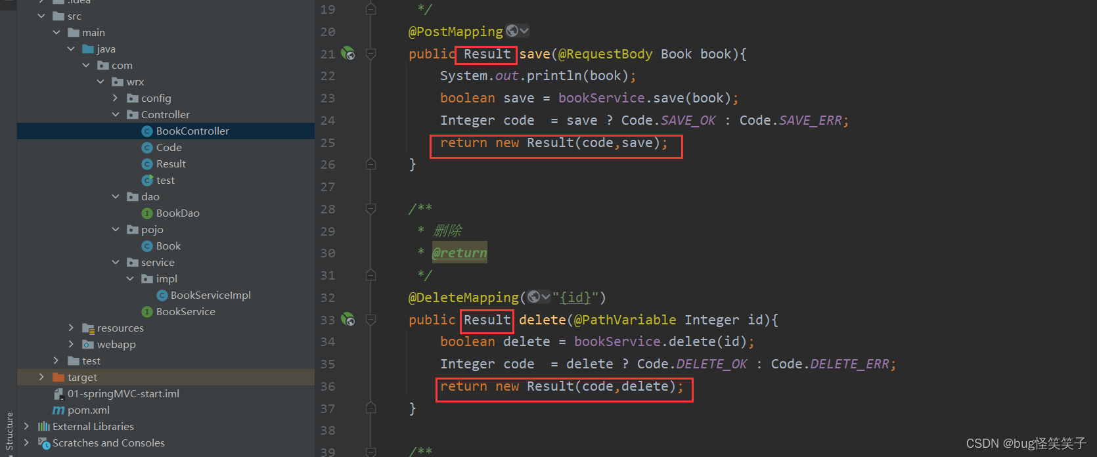This screenshot has width=1097, height=457.
Task: Click the Controller package icon
Action: 133,114
